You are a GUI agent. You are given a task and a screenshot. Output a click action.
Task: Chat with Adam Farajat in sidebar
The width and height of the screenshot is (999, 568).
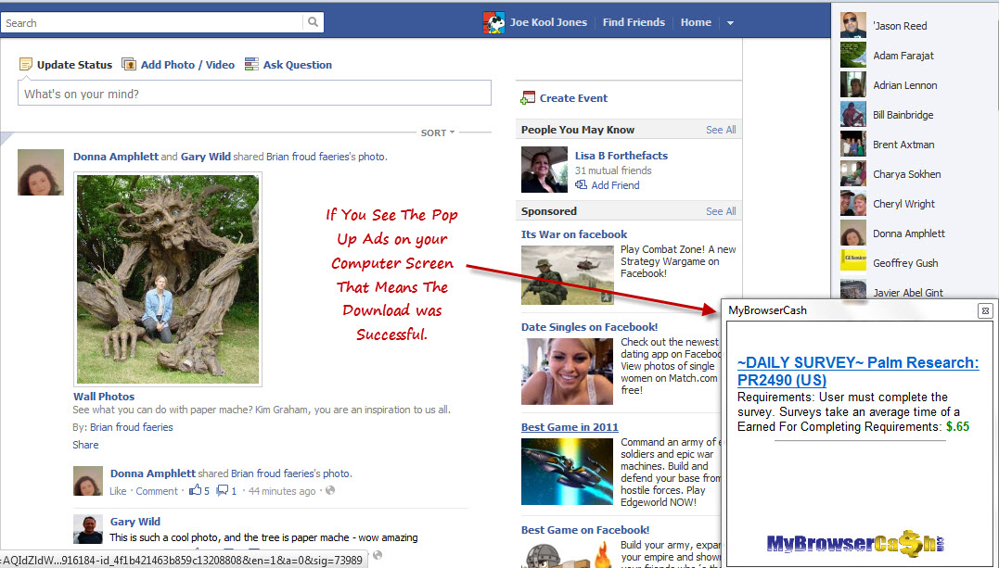pyautogui.click(x=903, y=56)
